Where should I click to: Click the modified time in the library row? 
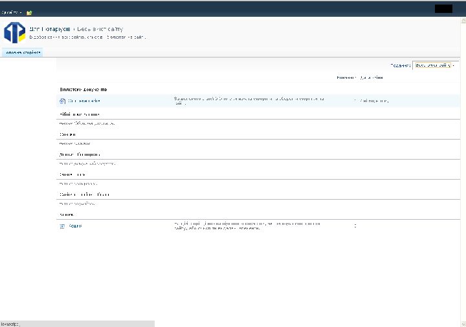click(374, 101)
